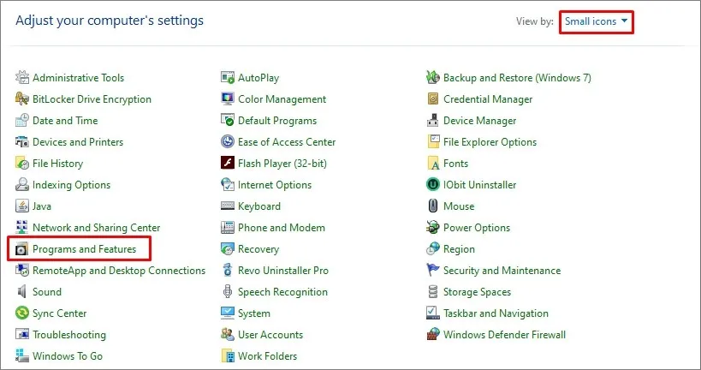Viewport: 701px width, 370px height.
Task: Click the Network and Sharing Center icon
Action: [22, 228]
